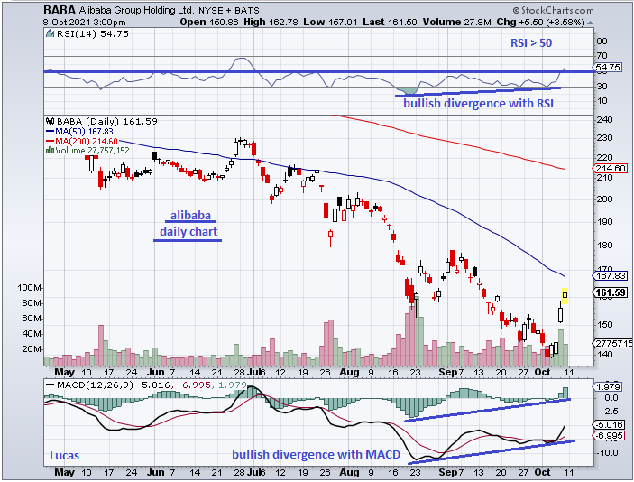634x482 pixels.
Task: Click the 'daily chart' annotation
Action: coord(188,231)
